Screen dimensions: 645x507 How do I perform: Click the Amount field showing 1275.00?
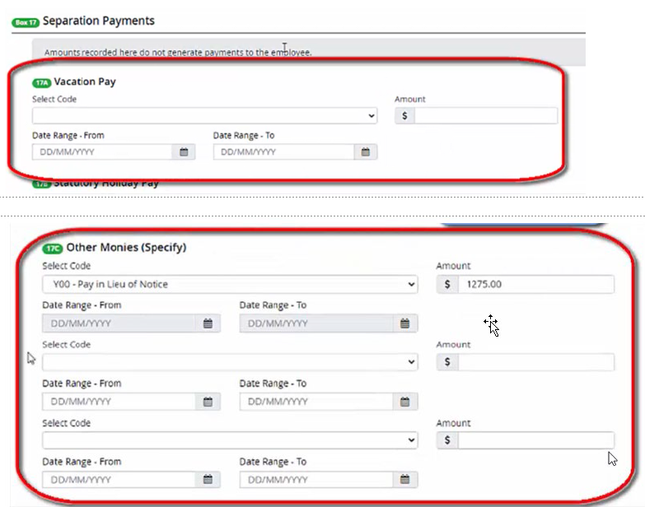click(x=535, y=285)
